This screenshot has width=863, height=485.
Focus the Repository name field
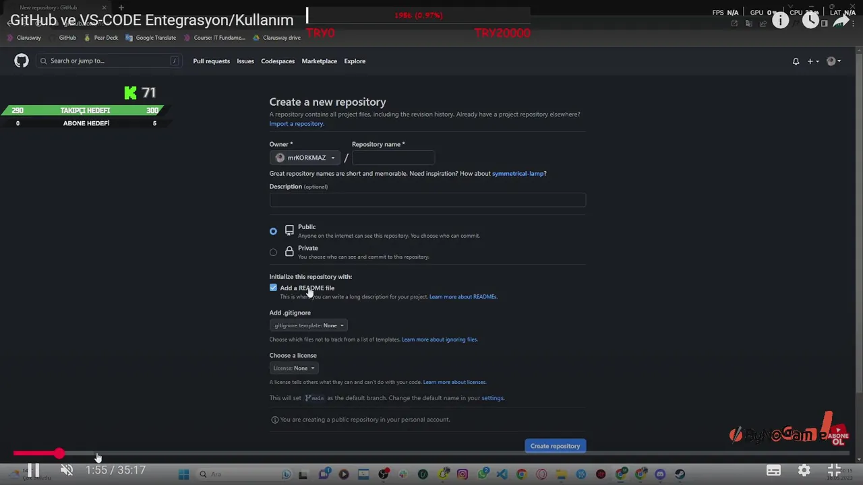point(392,158)
